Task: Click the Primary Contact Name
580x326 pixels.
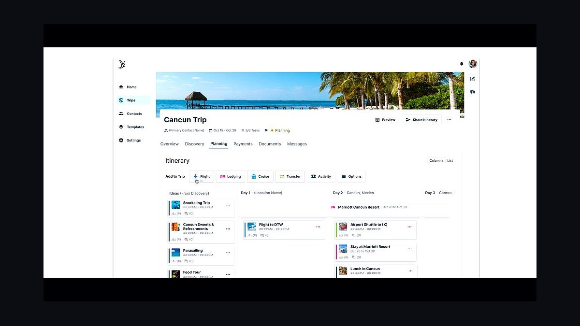Action: coord(184,130)
